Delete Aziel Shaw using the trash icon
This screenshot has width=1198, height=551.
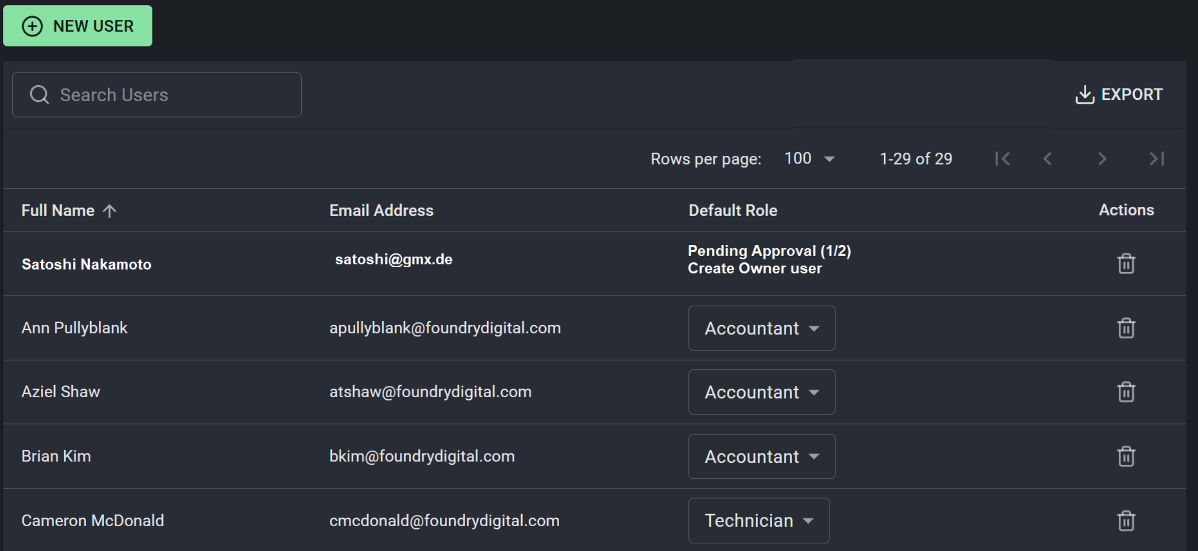1125,392
